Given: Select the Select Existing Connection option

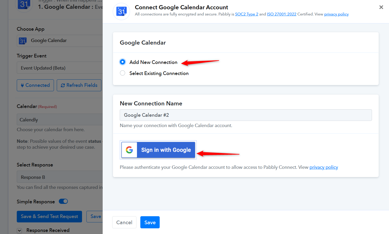Looking at the screenshot, I should coord(123,73).
